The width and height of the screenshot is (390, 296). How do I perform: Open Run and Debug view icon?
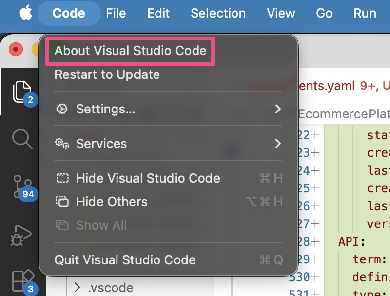21,235
